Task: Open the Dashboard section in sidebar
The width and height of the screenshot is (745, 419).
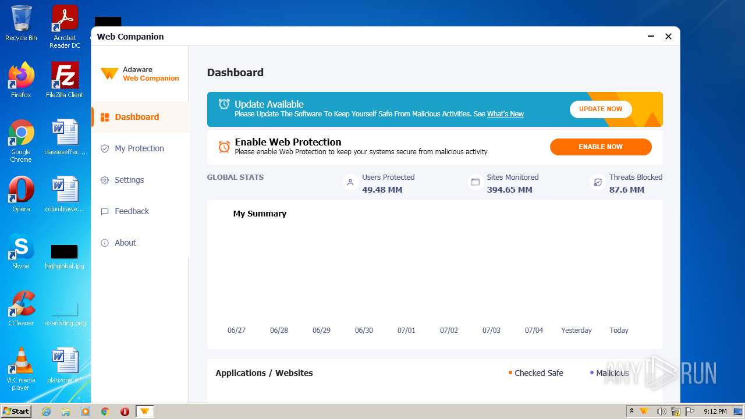Action: pos(140,117)
